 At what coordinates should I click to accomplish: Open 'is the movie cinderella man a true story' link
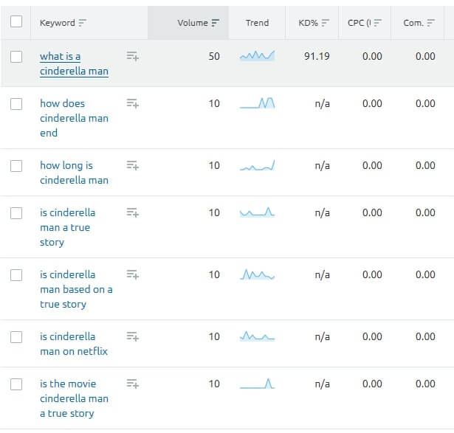[74, 398]
